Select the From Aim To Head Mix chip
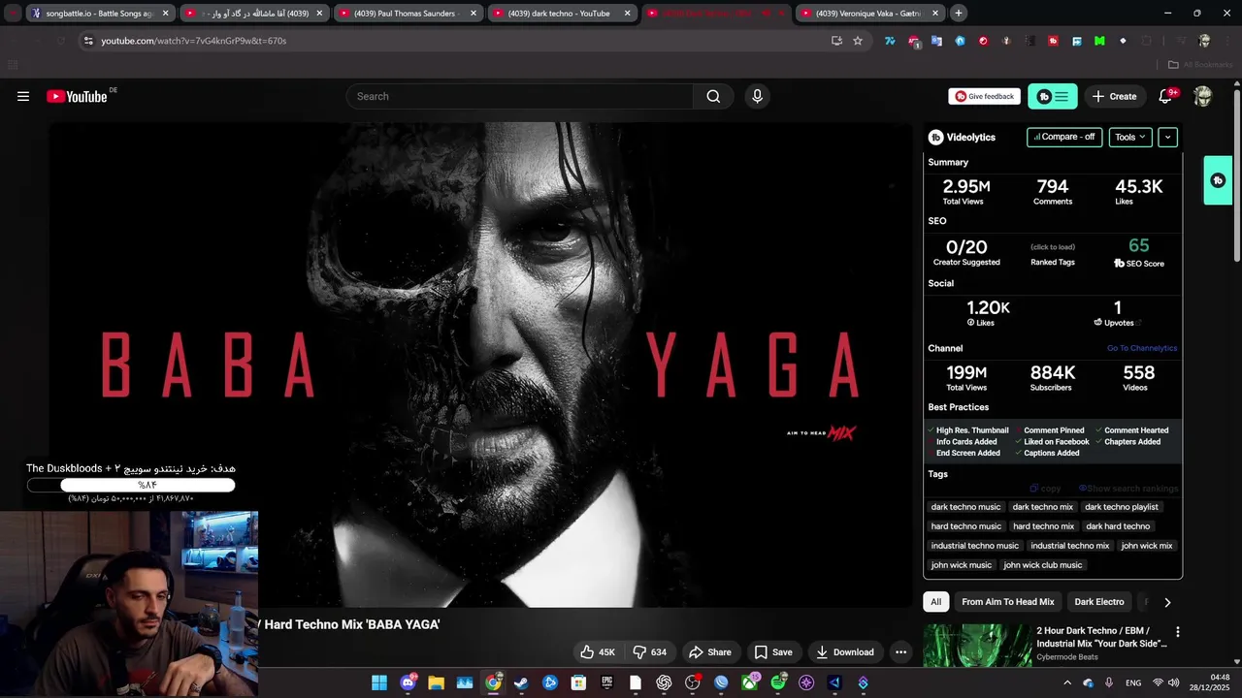 pos(1008,602)
